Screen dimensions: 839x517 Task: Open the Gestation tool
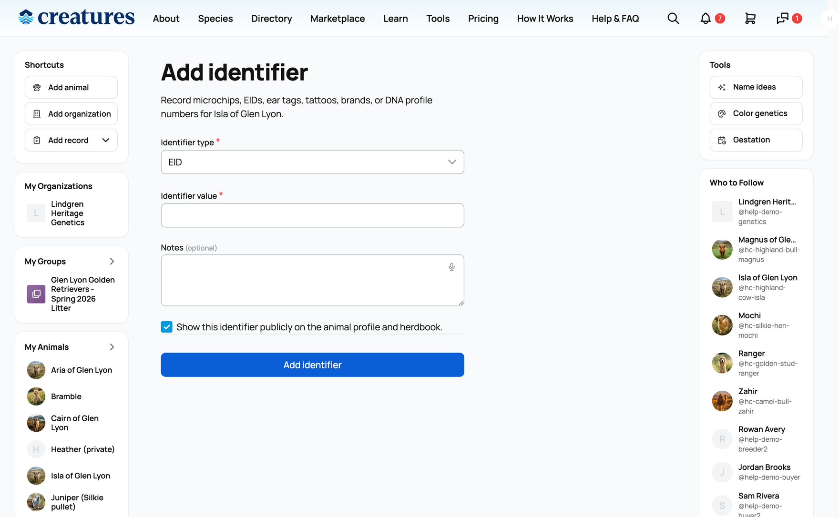pos(756,140)
